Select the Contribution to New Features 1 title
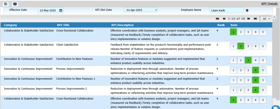The image size is (280, 109). (x=75, y=79)
